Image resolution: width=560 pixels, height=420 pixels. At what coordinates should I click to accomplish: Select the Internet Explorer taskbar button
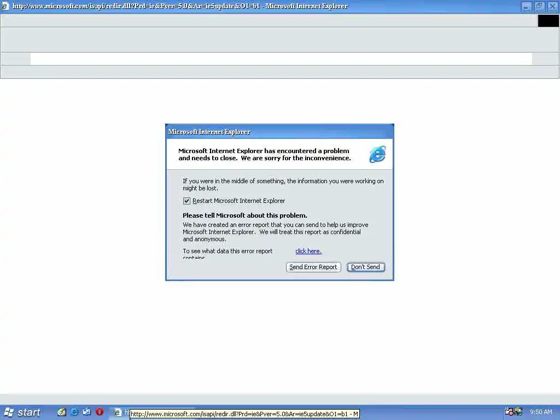pyautogui.click(x=120, y=412)
